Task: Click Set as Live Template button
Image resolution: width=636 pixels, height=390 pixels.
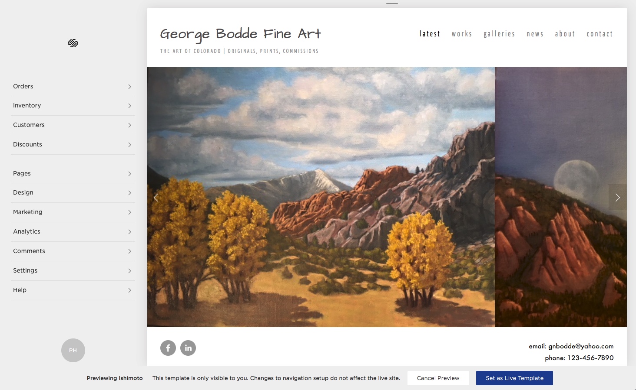Action: (x=514, y=378)
